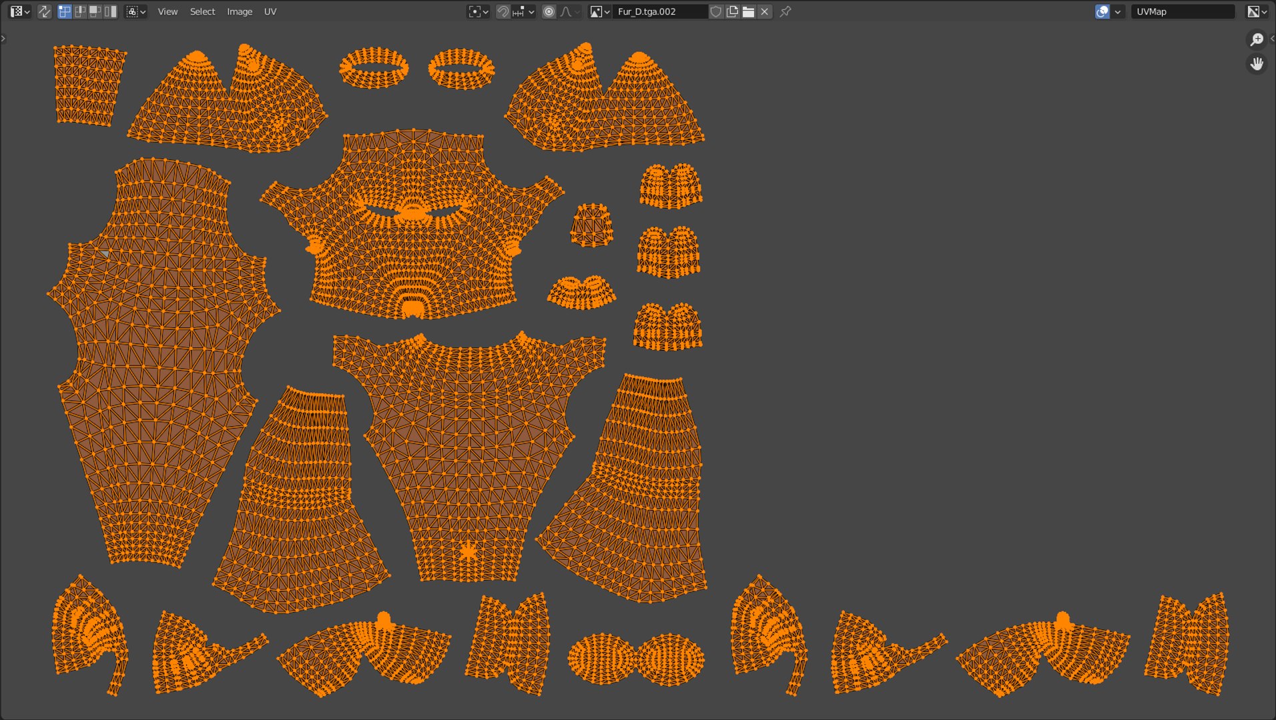1276x720 pixels.
Task: Click the zoom view magnifier gizmo
Action: [1257, 39]
